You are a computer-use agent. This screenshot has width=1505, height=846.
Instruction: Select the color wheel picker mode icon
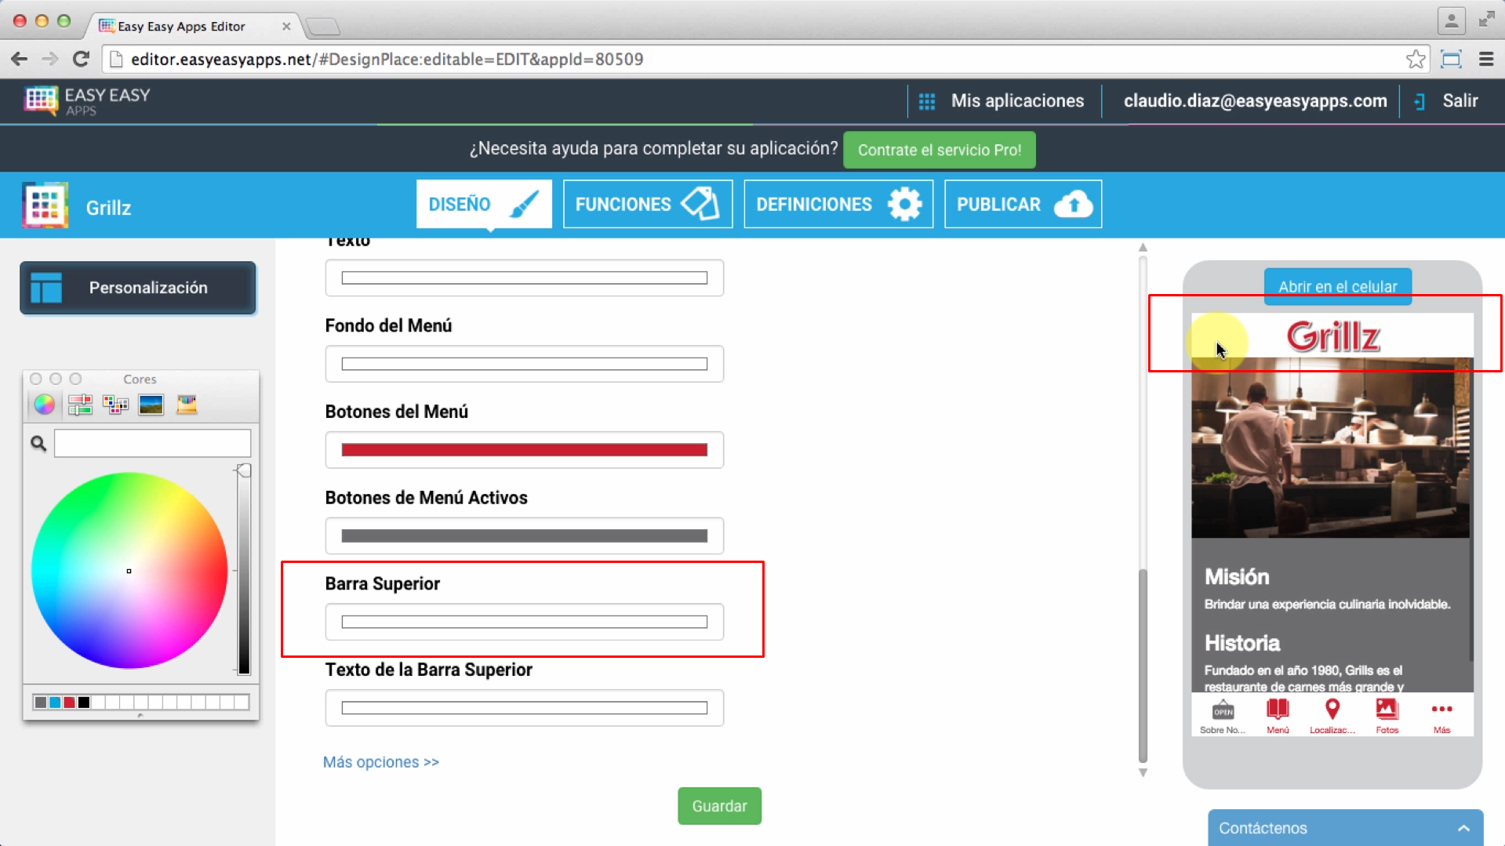click(45, 405)
